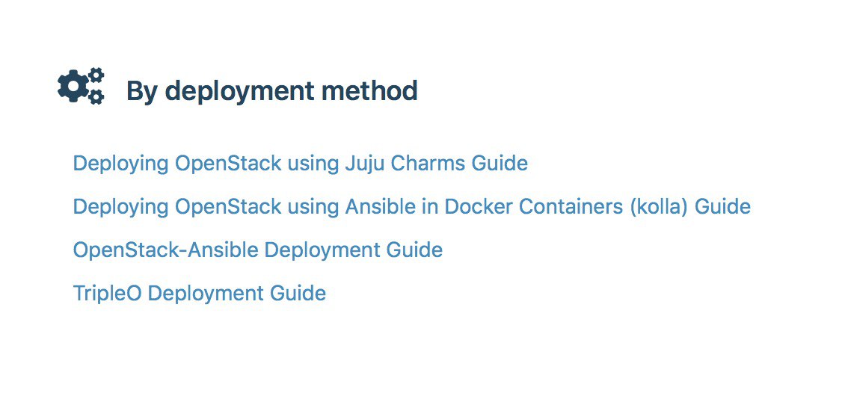Follow the Ansible in Docker Containers link
Screen dimensions: 842x402
(411, 206)
